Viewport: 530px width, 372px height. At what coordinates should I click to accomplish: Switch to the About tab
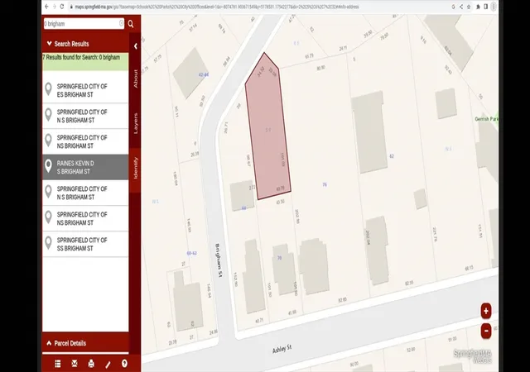point(136,79)
